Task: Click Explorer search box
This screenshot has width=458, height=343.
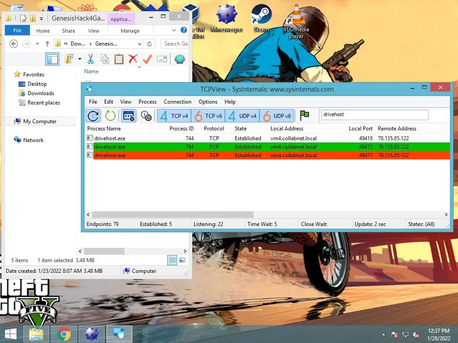Action: [x=175, y=44]
